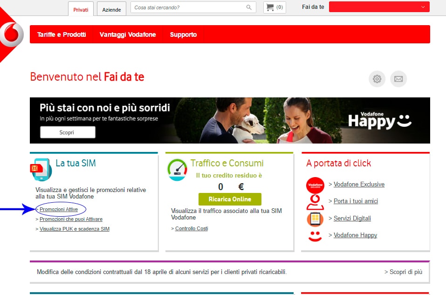Focus the Cosa stai cercando search field
The width and height of the screenshot is (446, 295).
[188, 7]
